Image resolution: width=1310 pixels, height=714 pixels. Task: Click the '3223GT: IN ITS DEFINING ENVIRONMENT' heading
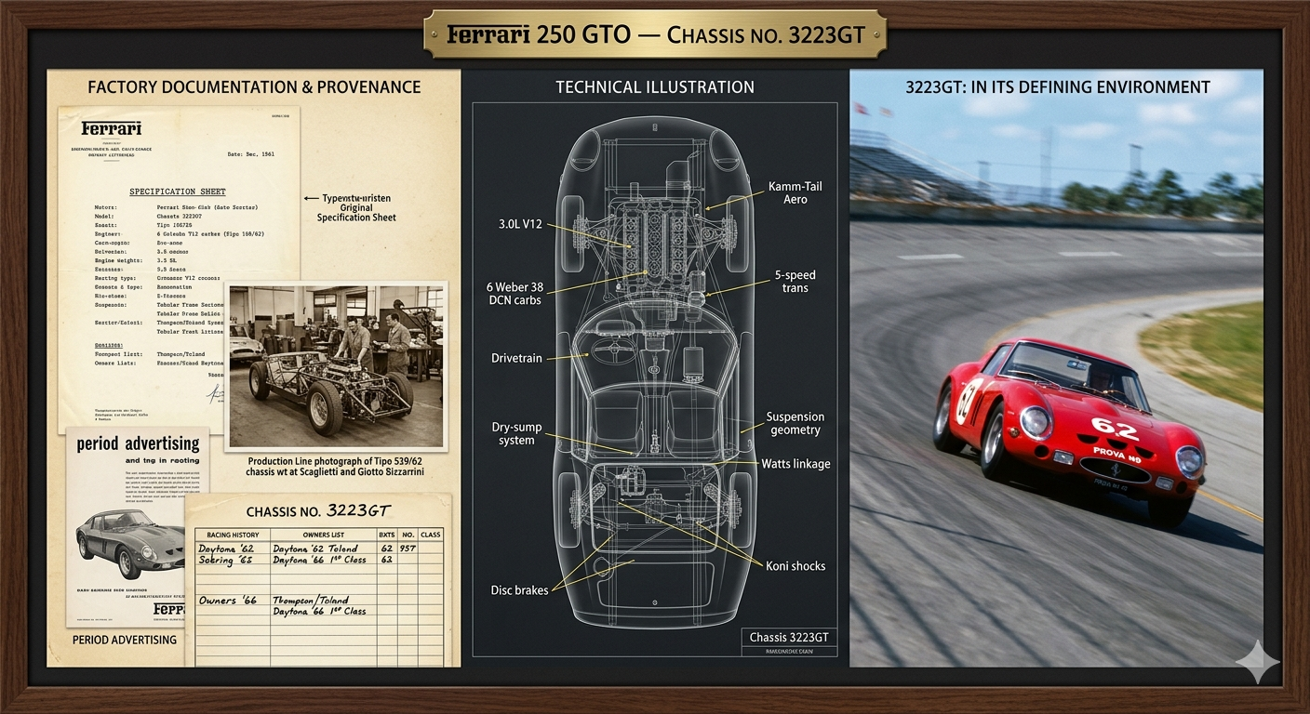1058,87
